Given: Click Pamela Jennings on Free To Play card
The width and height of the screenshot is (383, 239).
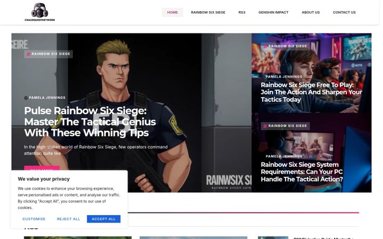Looking at the screenshot, I should point(284,76).
